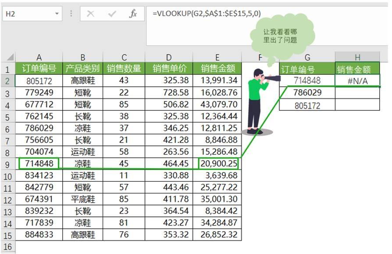Select sales amount cell 26,852.32
The image size is (392, 254).
pyautogui.click(x=217, y=235)
